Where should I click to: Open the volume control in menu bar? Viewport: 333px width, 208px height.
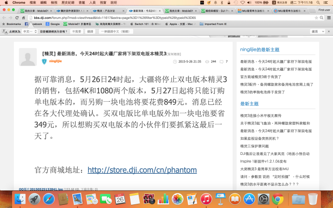(x=249, y=3)
